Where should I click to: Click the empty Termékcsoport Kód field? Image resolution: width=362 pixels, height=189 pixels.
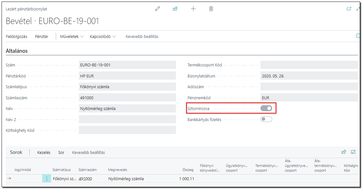pos(309,65)
